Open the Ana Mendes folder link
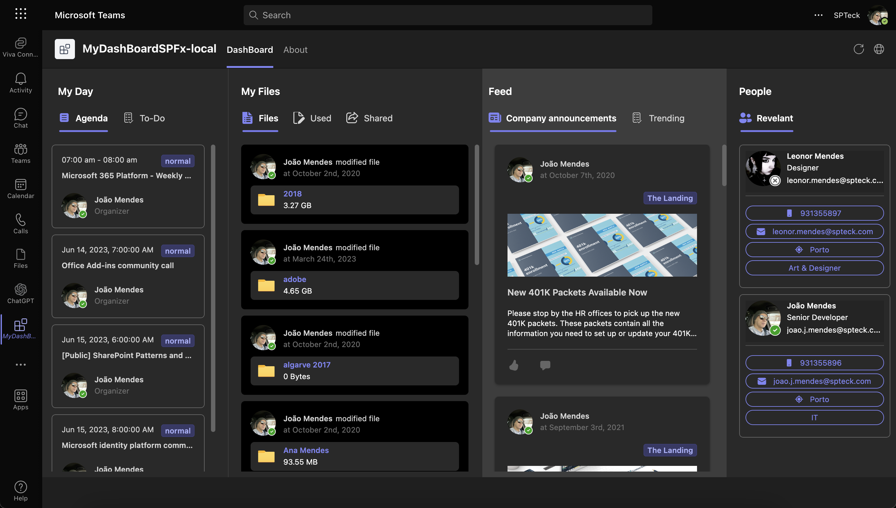This screenshot has height=508, width=896. [306, 450]
